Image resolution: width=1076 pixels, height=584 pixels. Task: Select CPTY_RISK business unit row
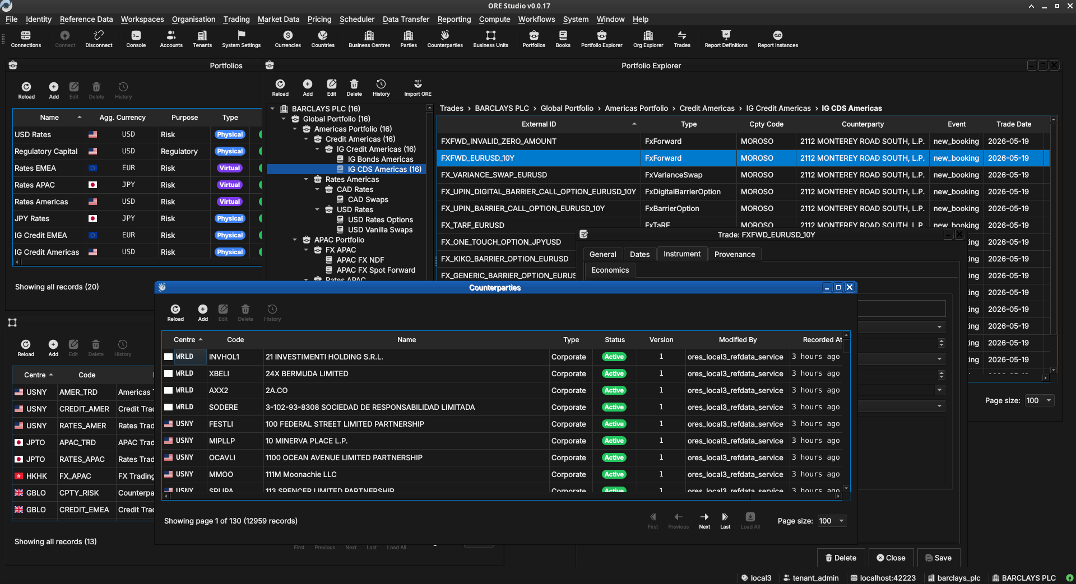pyautogui.click(x=84, y=493)
